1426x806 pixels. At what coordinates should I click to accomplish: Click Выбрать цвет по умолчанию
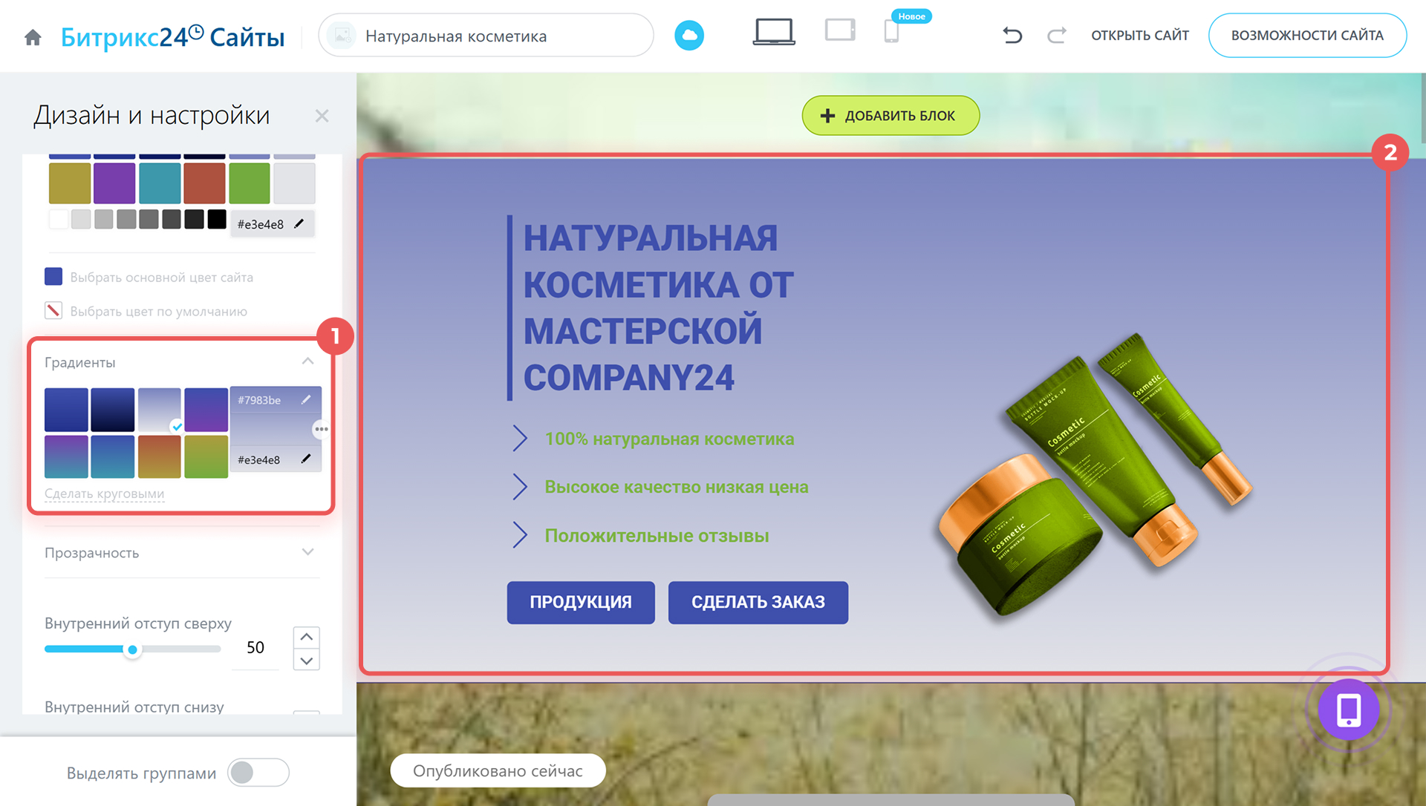[158, 311]
